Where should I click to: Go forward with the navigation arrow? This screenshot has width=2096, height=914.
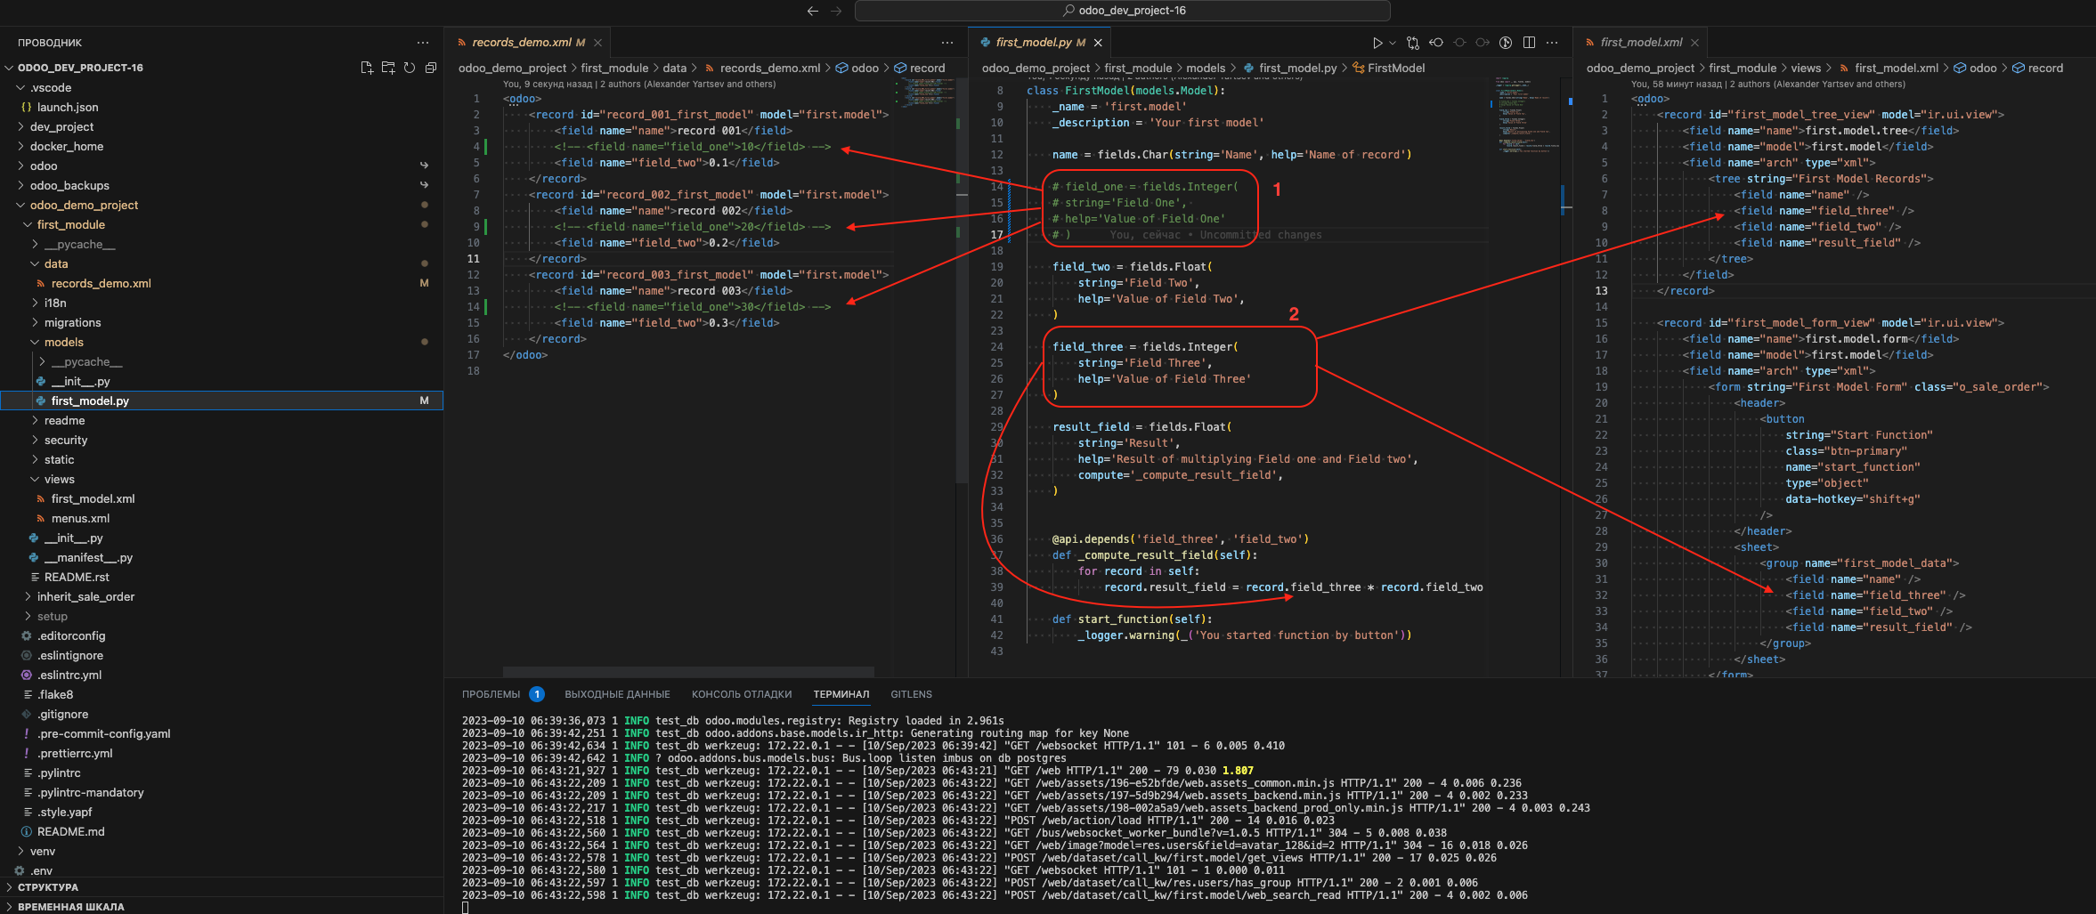tap(836, 11)
